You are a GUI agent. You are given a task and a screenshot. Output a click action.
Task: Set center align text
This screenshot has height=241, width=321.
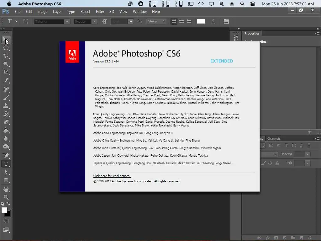pyautogui.click(x=182, y=21)
